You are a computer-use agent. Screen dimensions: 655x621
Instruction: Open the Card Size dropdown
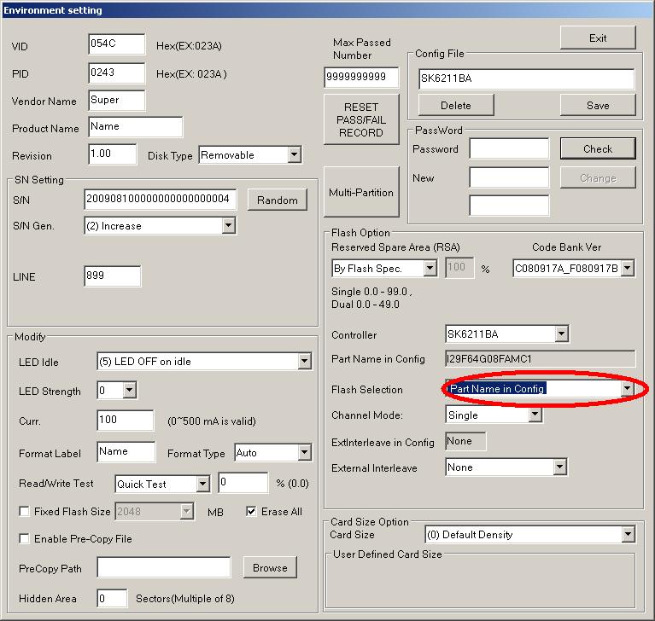(x=628, y=535)
